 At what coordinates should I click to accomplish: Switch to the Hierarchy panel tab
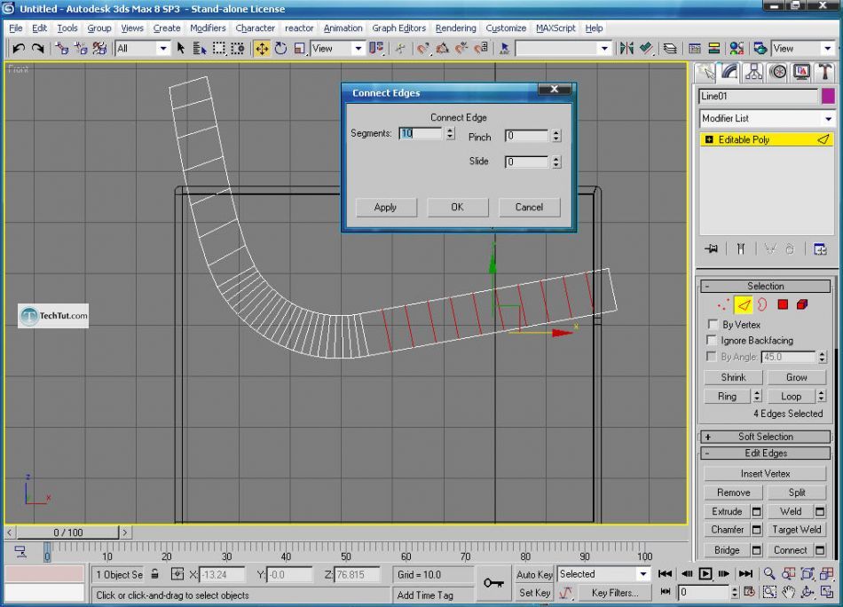pos(753,72)
